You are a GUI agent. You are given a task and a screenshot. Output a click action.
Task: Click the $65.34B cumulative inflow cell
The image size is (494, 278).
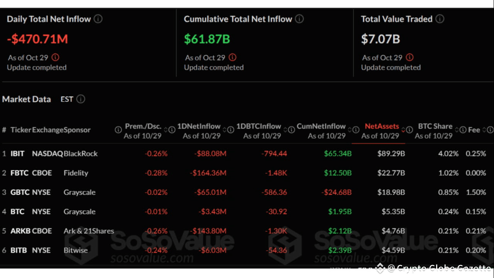[338, 154]
